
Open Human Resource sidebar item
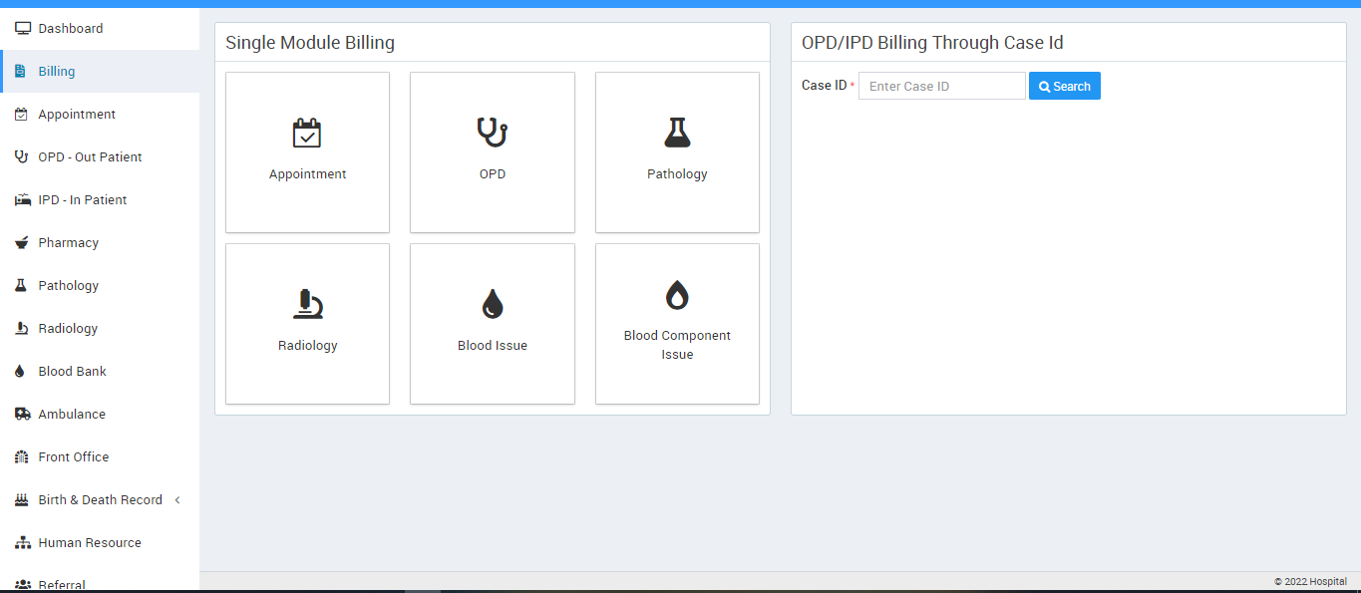click(x=90, y=543)
